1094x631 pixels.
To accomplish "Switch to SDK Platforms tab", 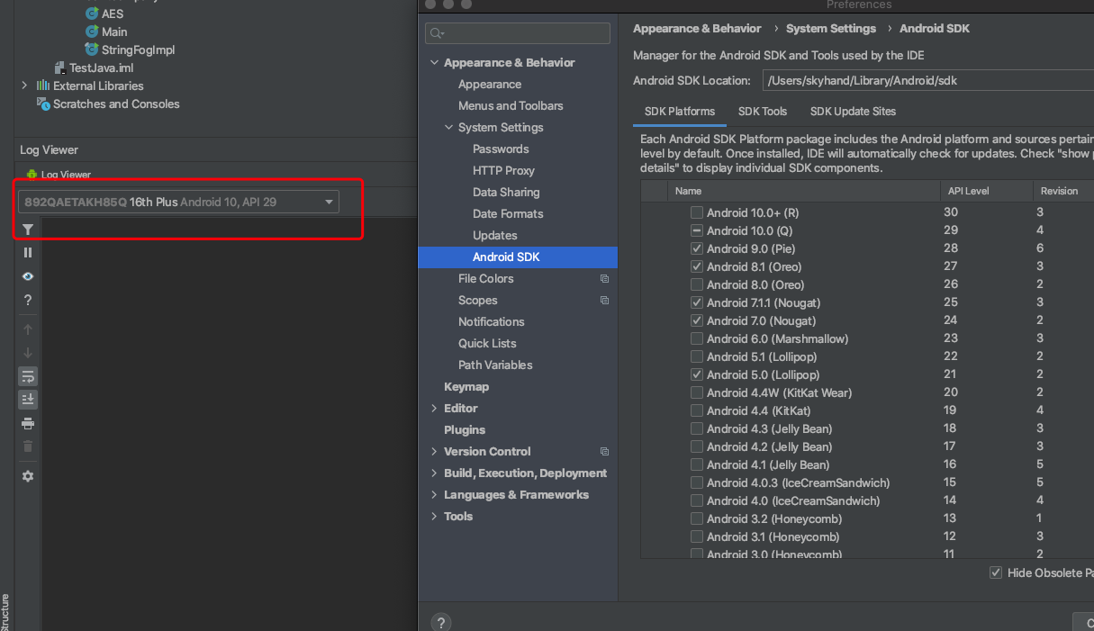I will tap(680, 112).
